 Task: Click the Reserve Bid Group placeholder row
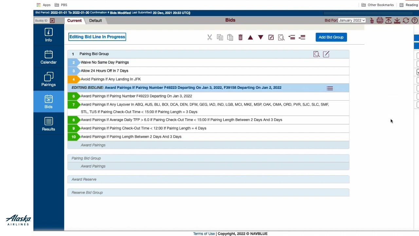click(208, 192)
